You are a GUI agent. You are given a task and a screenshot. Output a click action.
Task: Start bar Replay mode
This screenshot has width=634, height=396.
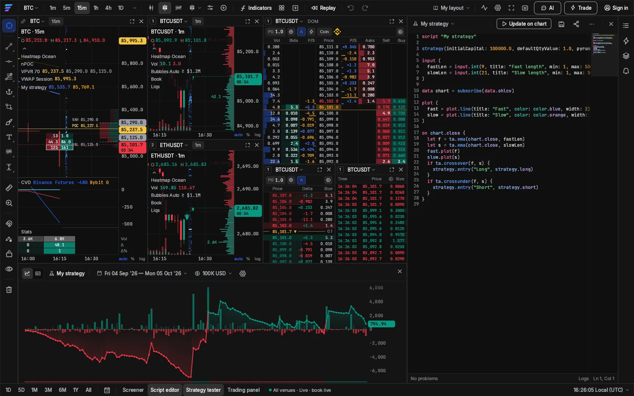[x=323, y=8]
